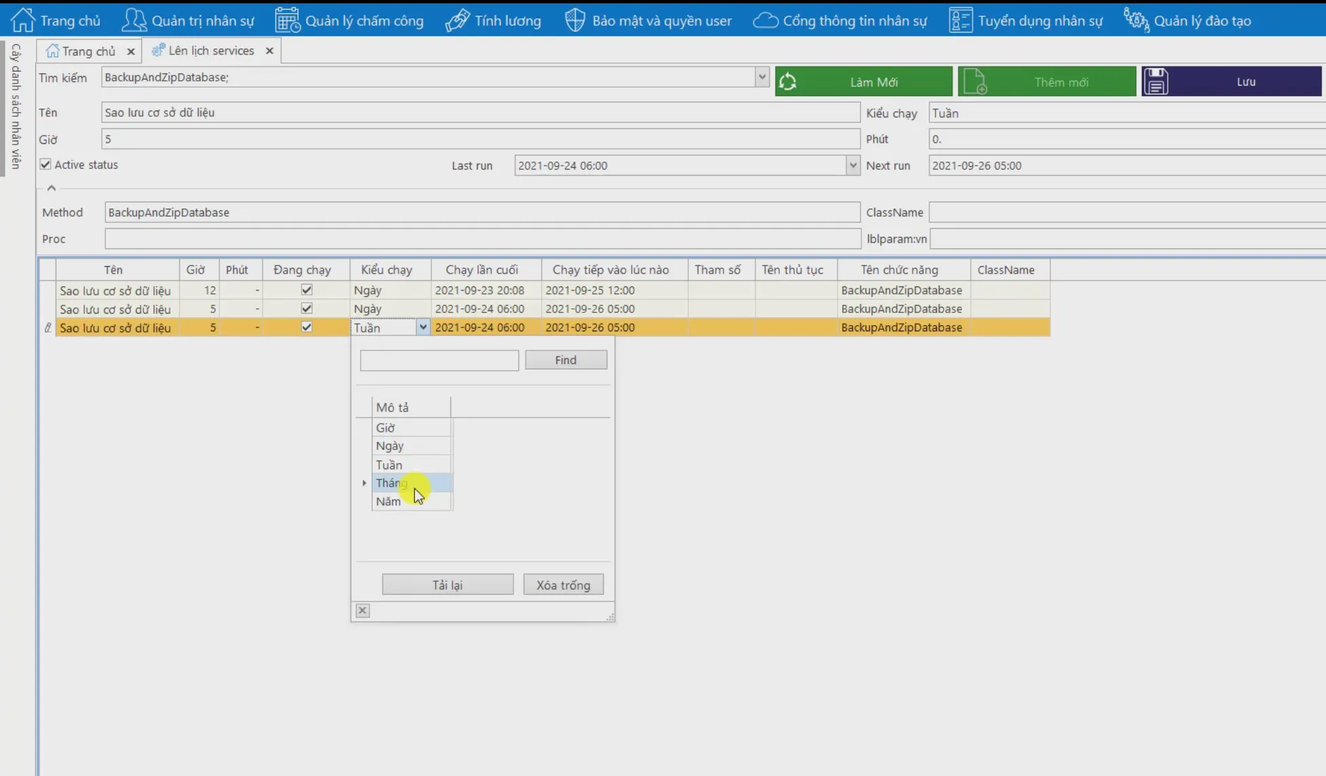Open Cây danh sách nhân viên side panel
This screenshot has width=1326, height=776.
coord(16,107)
